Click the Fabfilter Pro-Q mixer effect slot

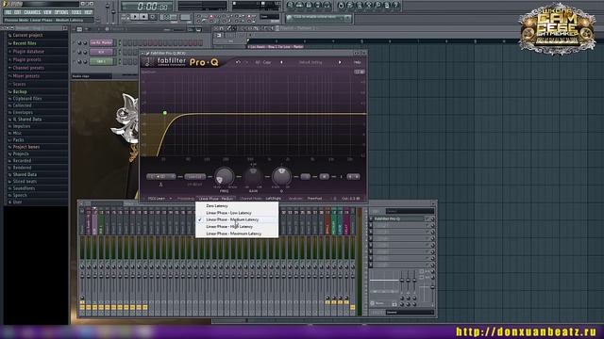point(400,219)
